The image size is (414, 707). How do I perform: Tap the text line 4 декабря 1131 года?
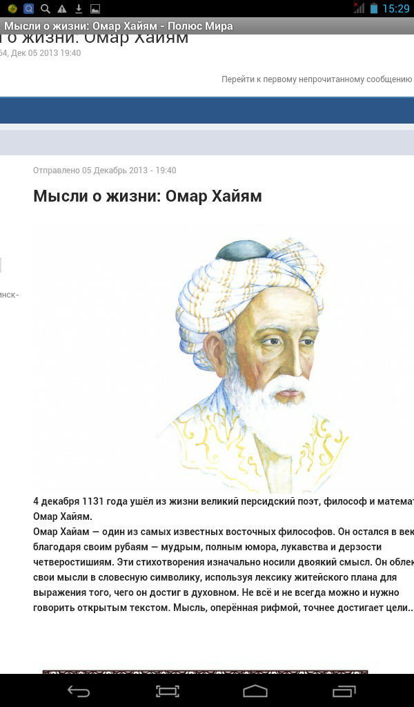coord(224,501)
